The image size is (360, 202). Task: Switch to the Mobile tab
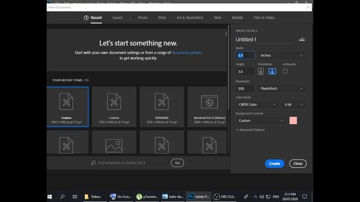click(x=237, y=17)
